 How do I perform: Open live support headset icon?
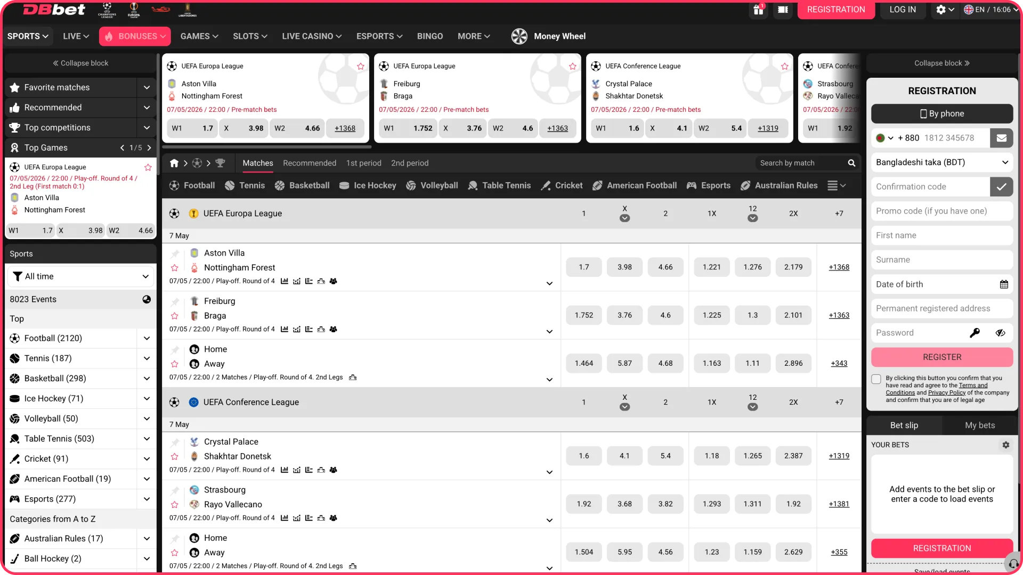[x=1012, y=563]
